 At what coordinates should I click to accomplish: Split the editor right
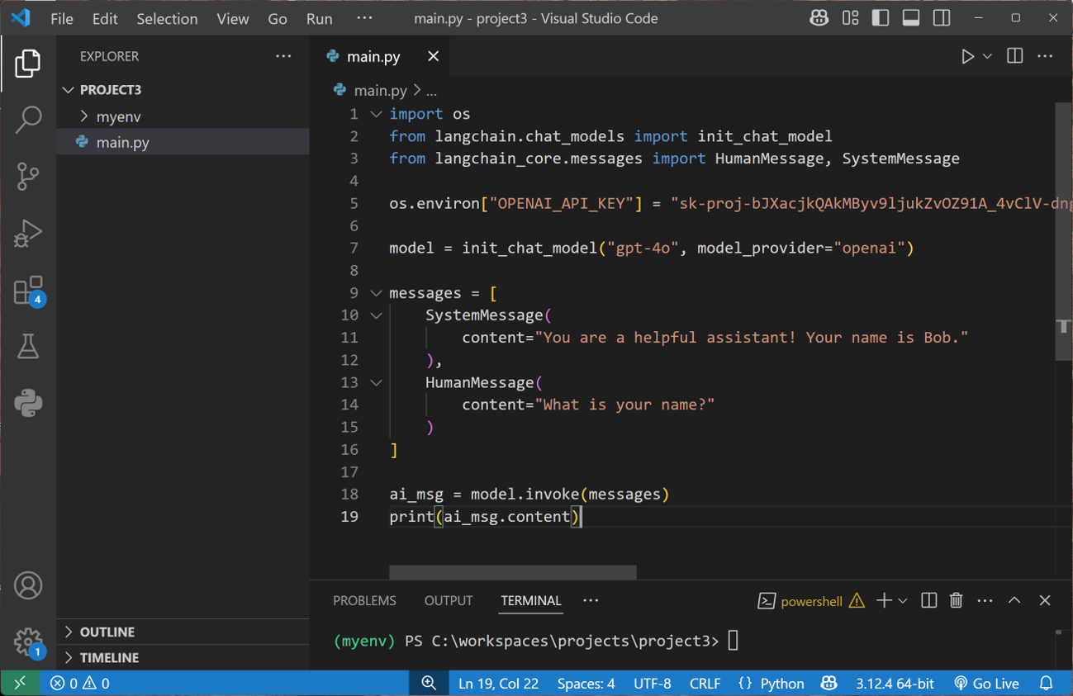tap(1014, 56)
